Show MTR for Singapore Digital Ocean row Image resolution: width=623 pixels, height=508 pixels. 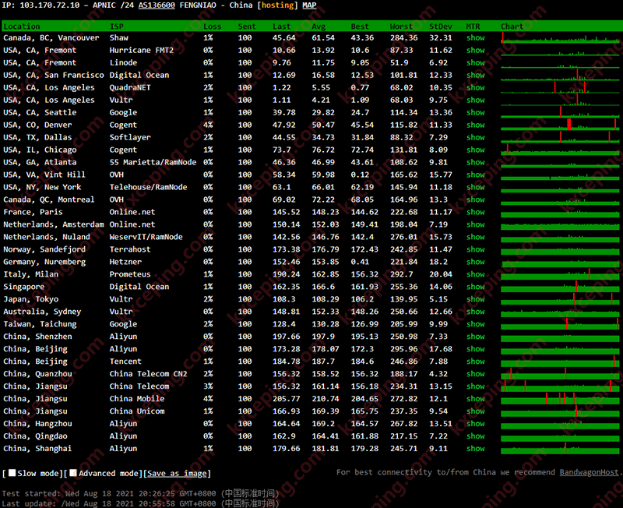point(476,287)
